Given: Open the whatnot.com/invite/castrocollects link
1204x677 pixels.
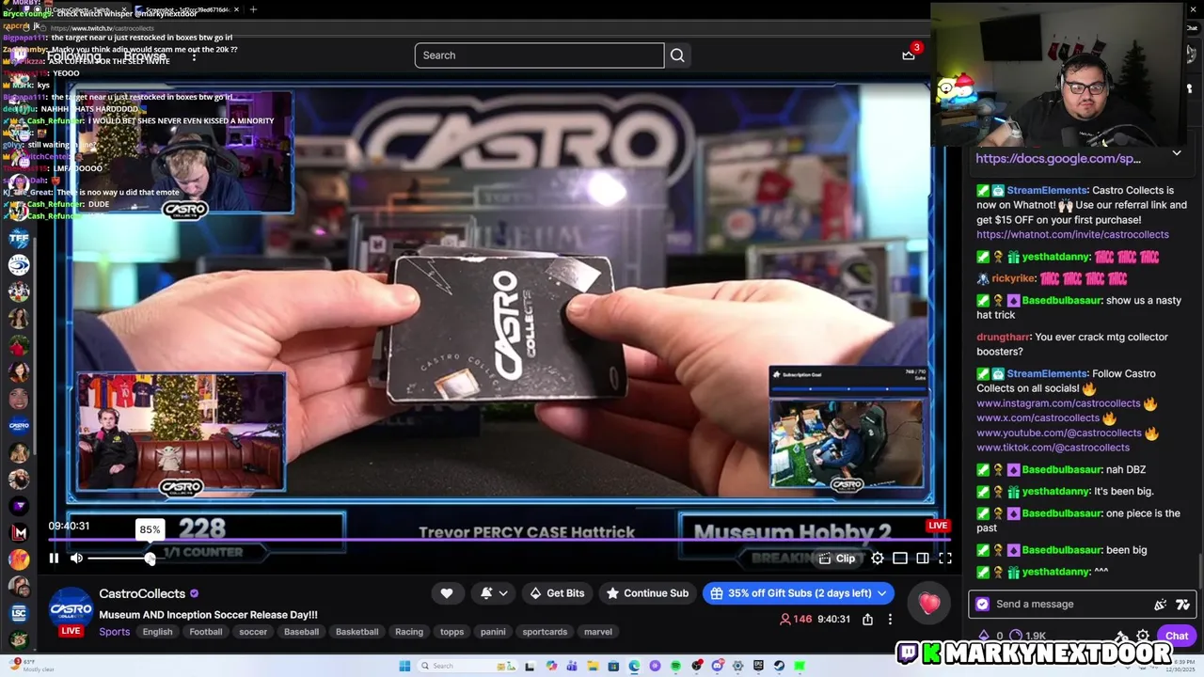Looking at the screenshot, I should pos(1072,234).
